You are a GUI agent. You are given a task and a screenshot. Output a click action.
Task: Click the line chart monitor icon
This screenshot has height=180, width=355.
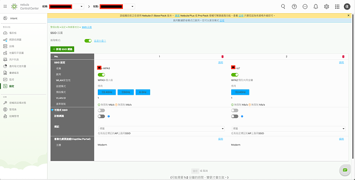(x=5, y=80)
